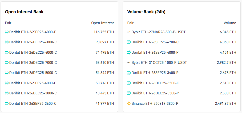Open Binance ETH-250919-3800-P pair
The width and height of the screenshot is (242, 113).
[x=155, y=103]
